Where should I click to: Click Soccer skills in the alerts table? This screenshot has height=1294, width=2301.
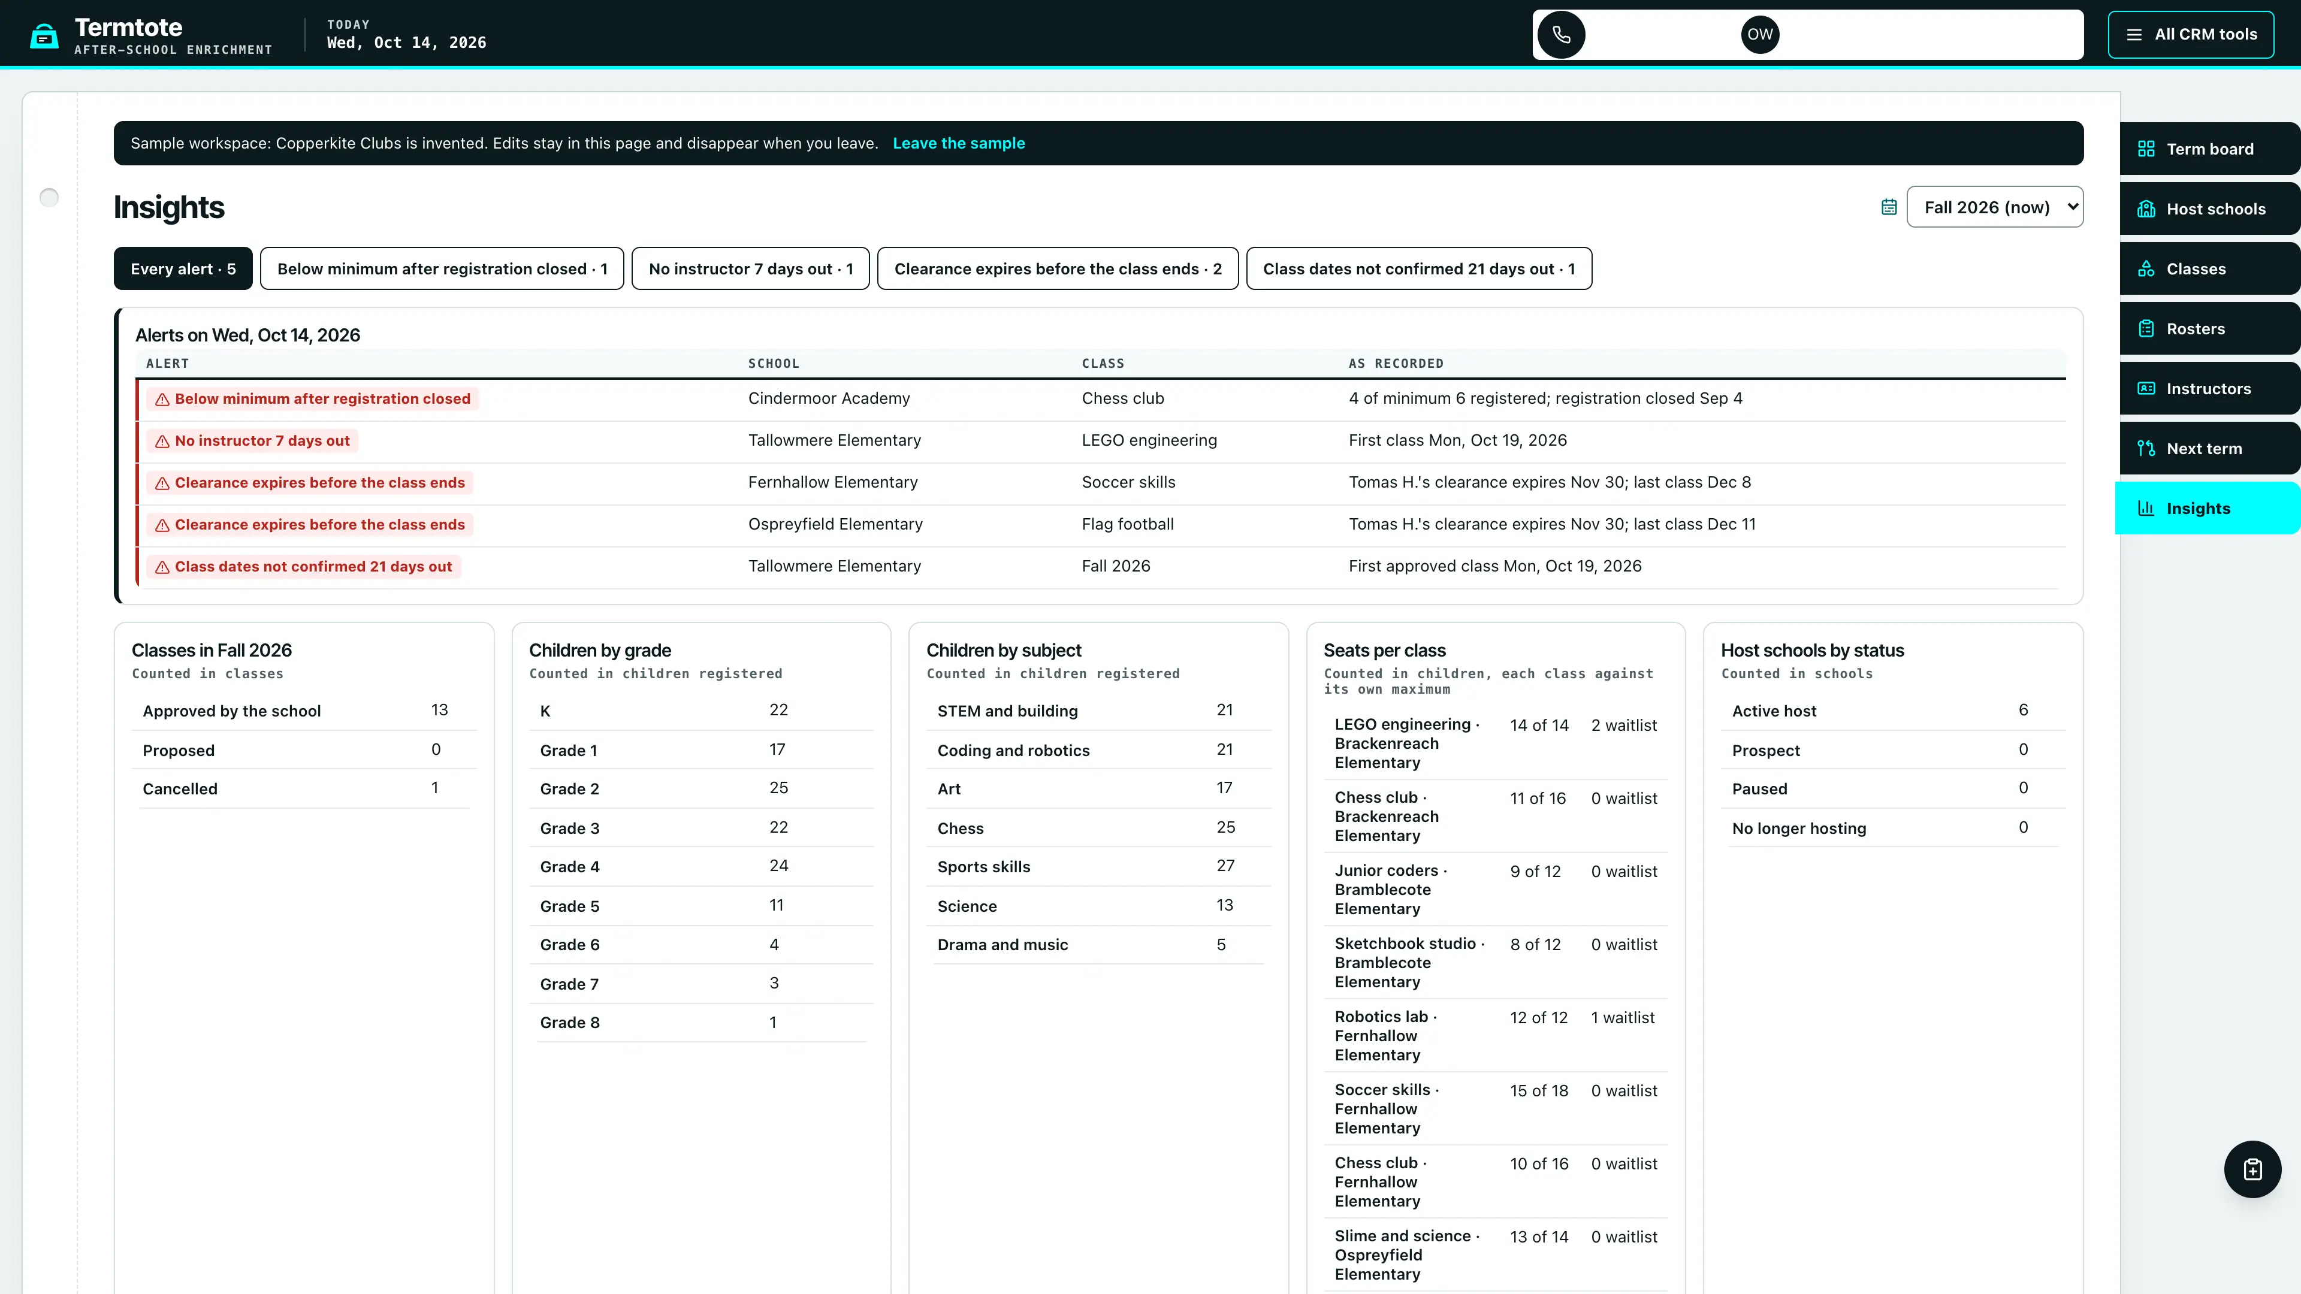1128,482
